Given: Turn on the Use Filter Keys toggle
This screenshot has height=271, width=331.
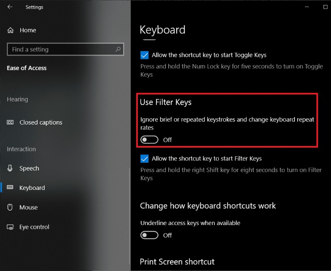Looking at the screenshot, I should click(150, 140).
